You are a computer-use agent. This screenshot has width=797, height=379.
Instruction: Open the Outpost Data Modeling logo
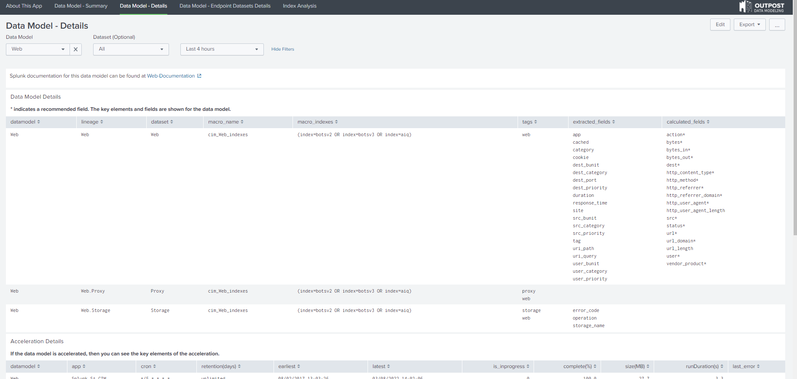pyautogui.click(x=762, y=7)
